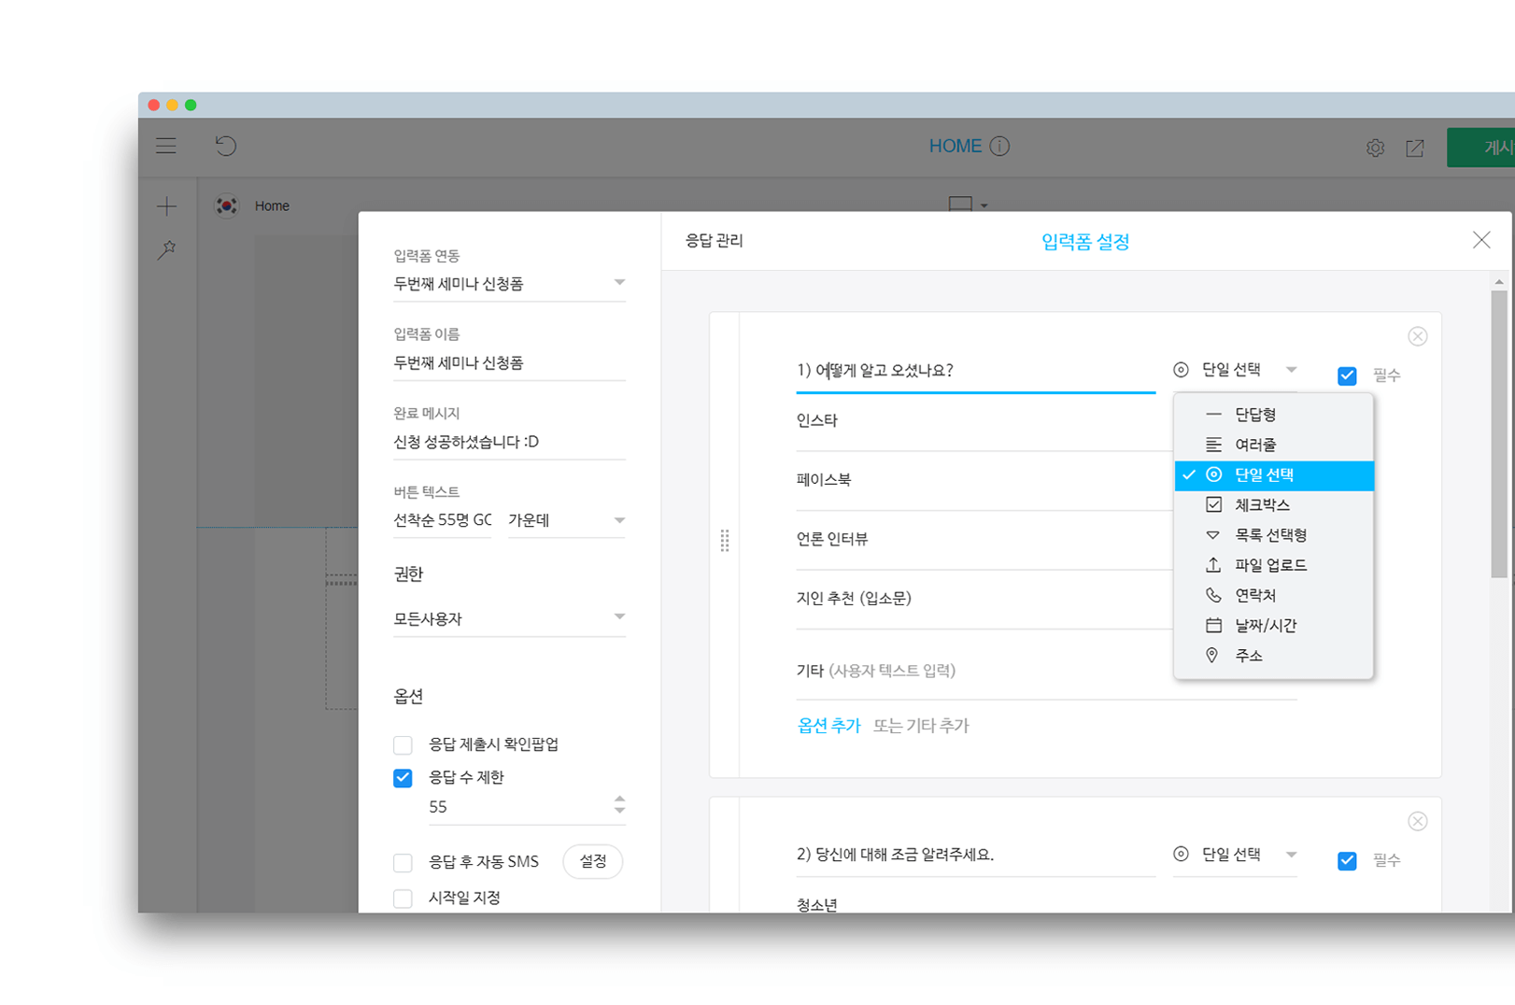Click the 설정 button for auto SMS
This screenshot has width=1515, height=1005.
593,861
